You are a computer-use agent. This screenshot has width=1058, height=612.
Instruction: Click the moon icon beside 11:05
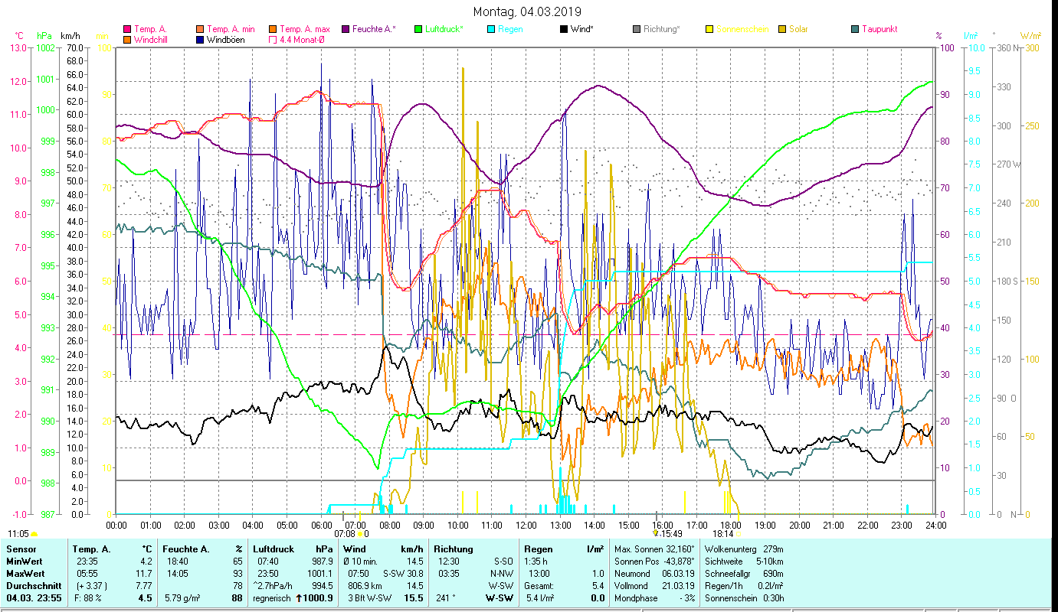(34, 534)
